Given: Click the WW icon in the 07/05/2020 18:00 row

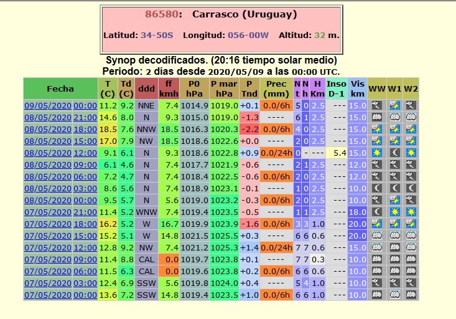Looking at the screenshot, I should click(x=376, y=224).
